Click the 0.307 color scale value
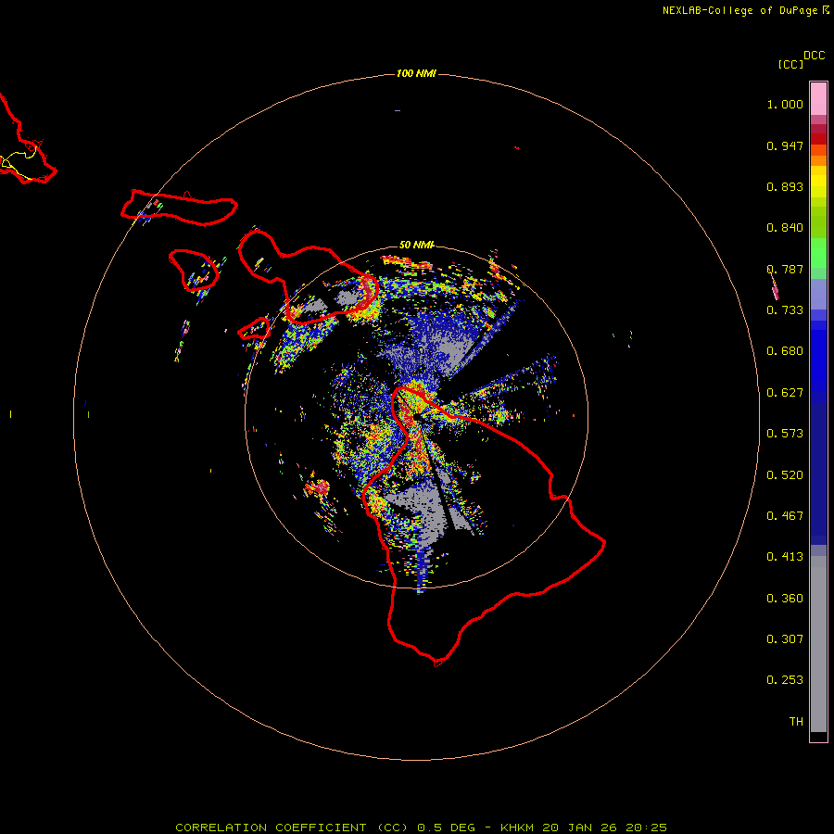Image resolution: width=834 pixels, height=834 pixels. coord(785,639)
